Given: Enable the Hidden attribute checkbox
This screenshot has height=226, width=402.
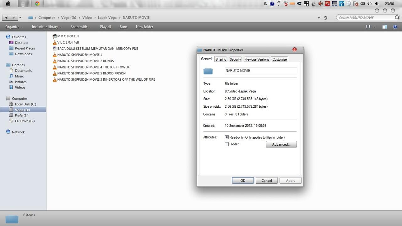Looking at the screenshot, I should (227, 144).
